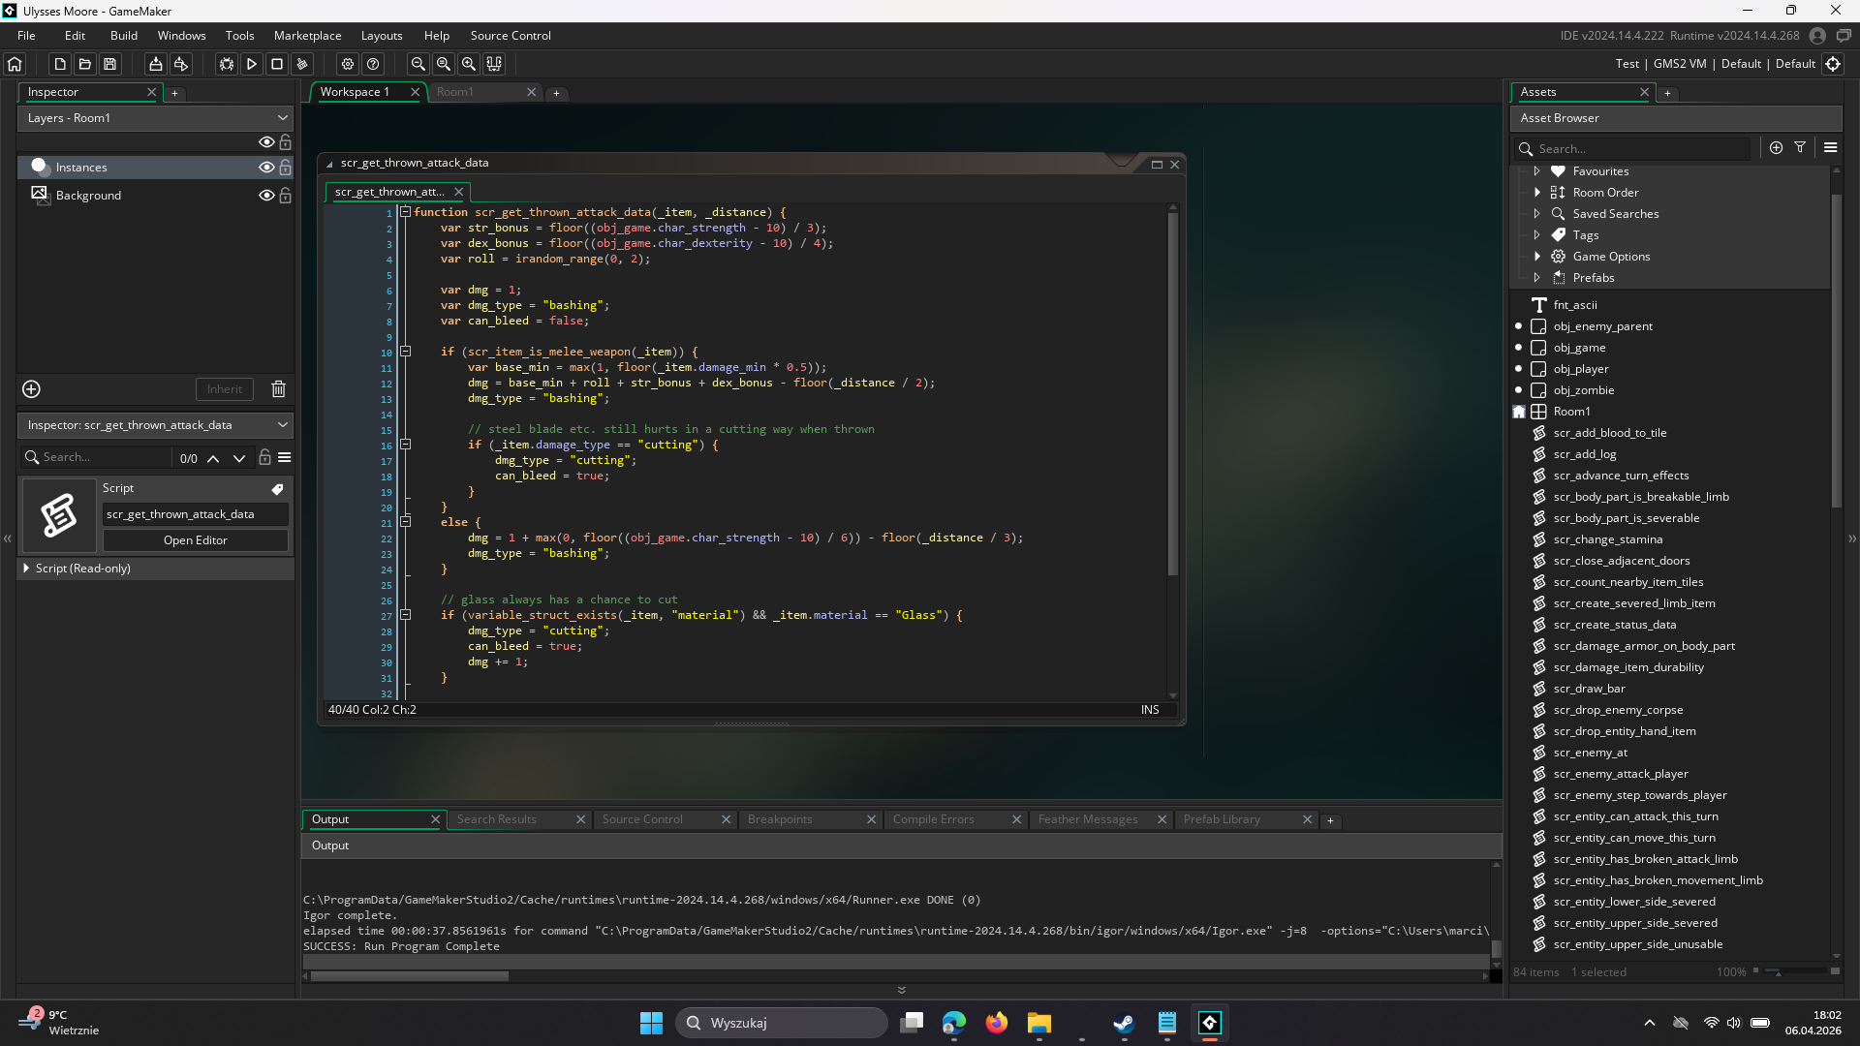This screenshot has height=1046, width=1860.
Task: Toggle the Background layer visibility eye
Action: [x=265, y=196]
